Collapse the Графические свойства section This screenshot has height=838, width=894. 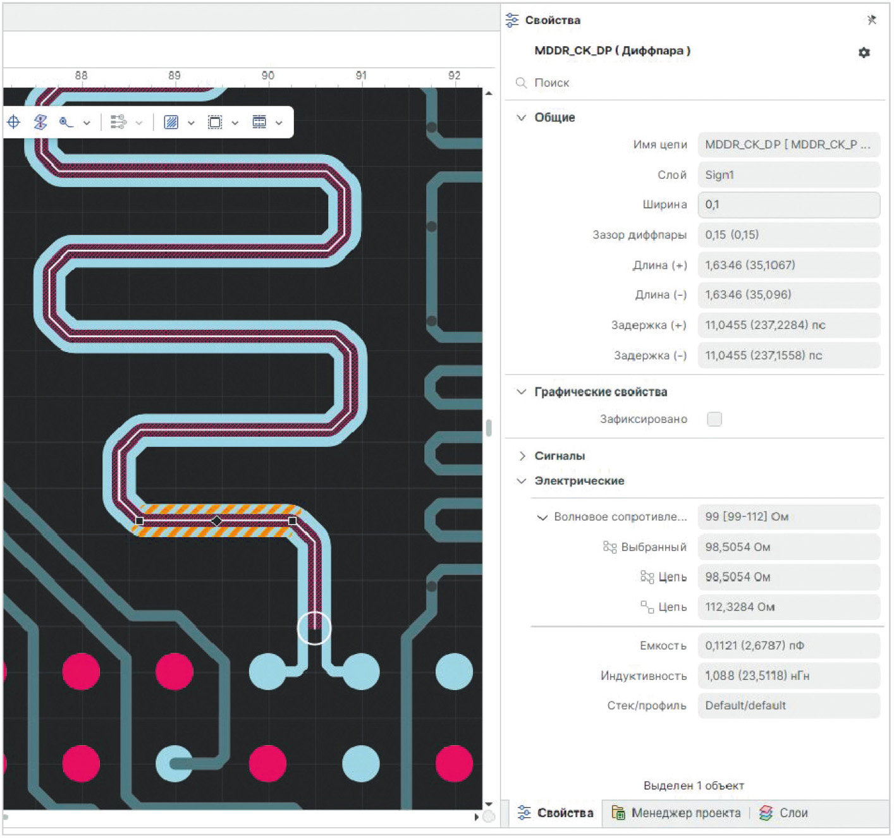522,392
